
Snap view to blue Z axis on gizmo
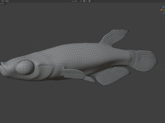(163, 7)
